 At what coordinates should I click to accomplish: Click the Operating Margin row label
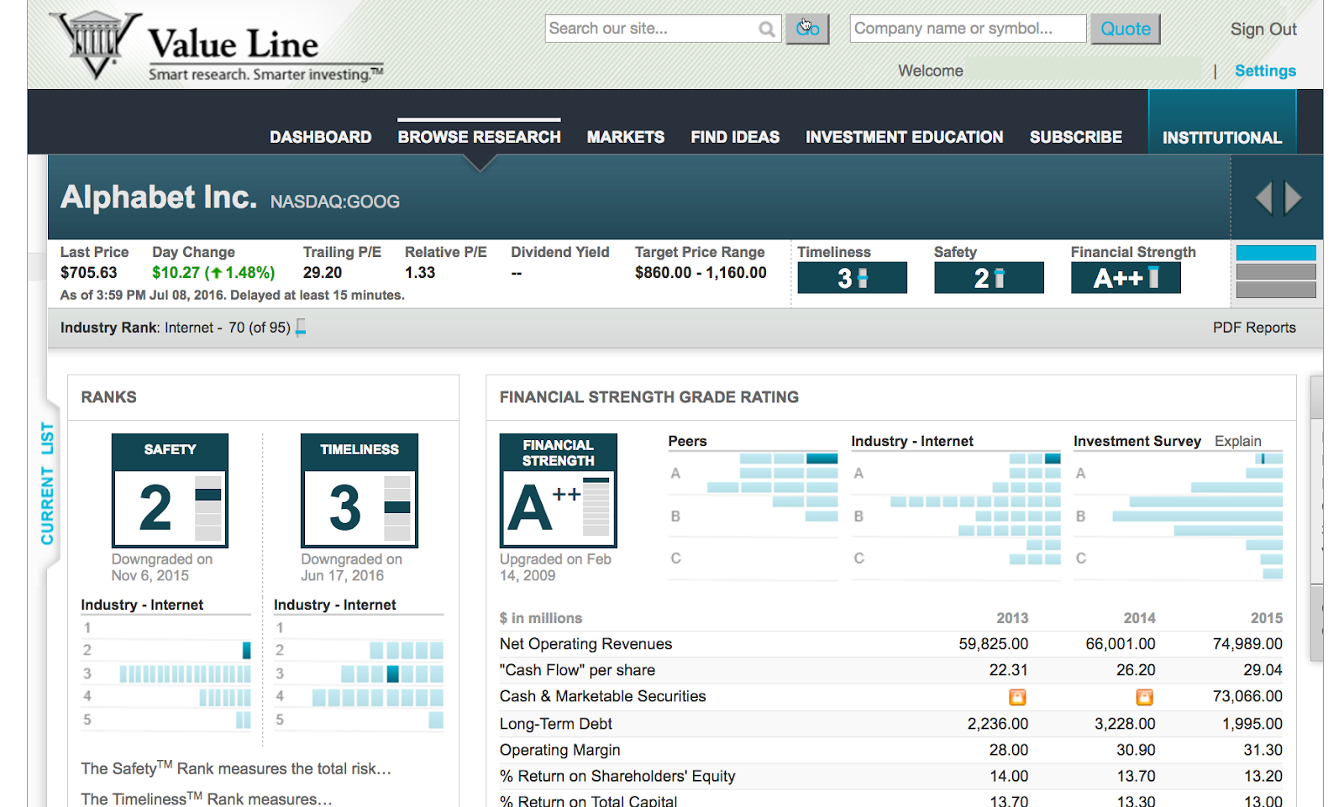click(x=560, y=750)
